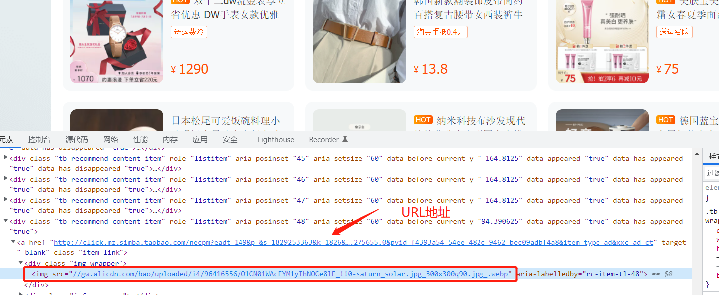719x295 pixels.
Task: Click the HOT badge on sofa item
Action: tap(423, 120)
